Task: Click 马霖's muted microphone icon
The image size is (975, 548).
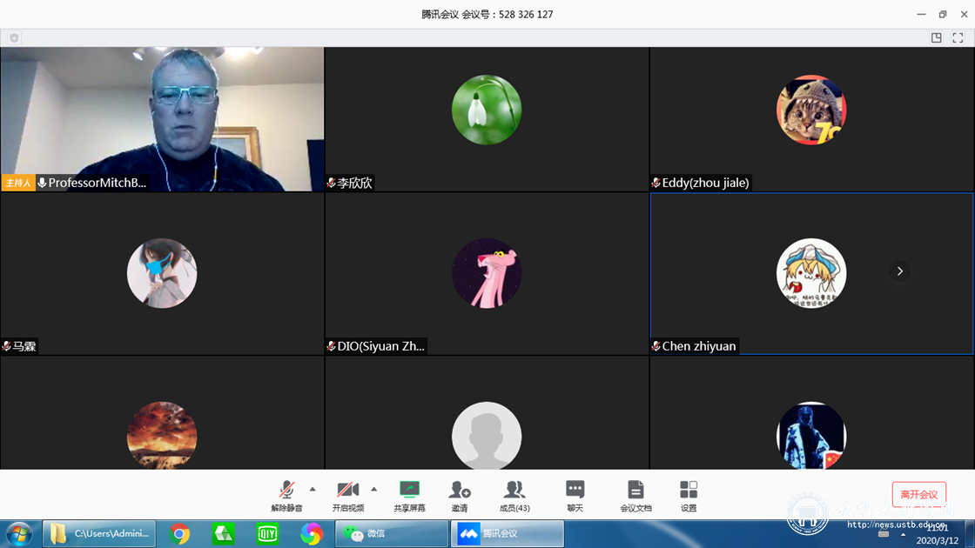Action: tap(6, 346)
